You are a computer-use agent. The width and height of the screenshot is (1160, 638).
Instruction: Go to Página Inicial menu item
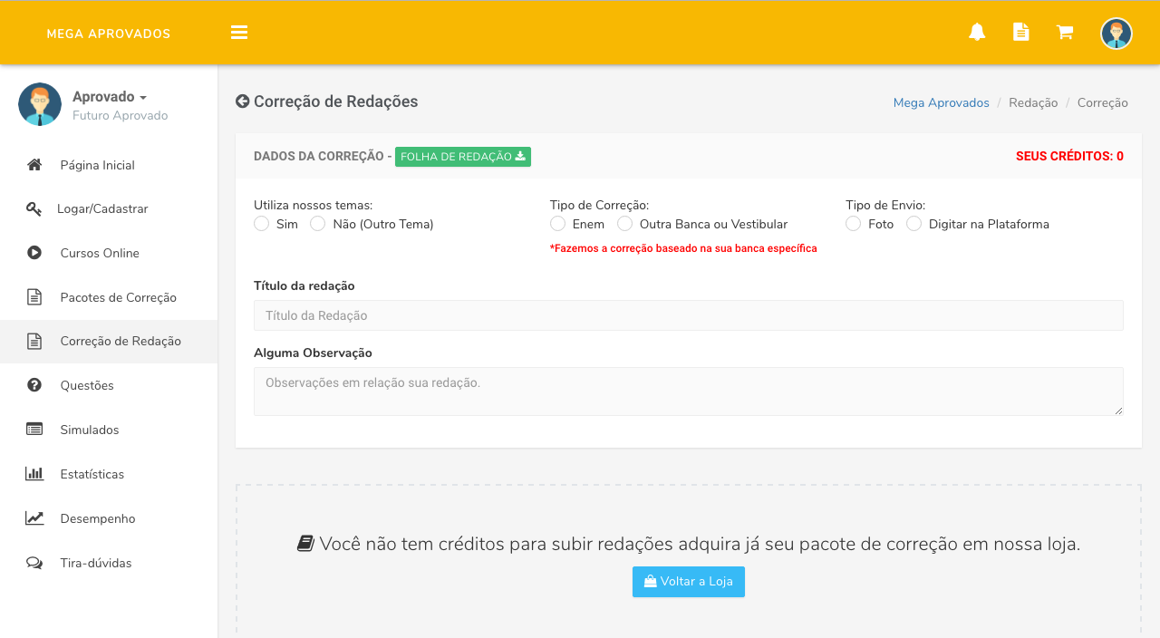click(109, 165)
